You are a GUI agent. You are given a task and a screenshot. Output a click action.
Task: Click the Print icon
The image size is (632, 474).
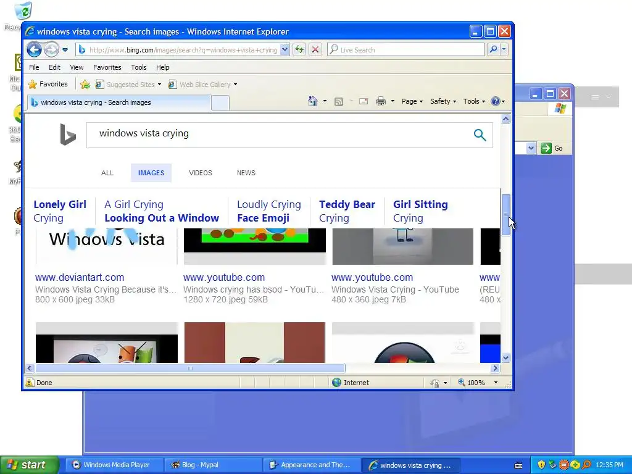(380, 102)
